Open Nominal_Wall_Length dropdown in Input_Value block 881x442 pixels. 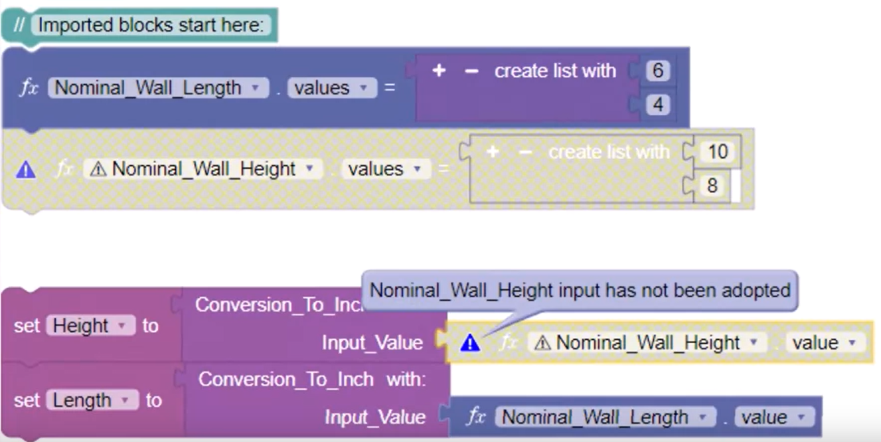tap(605, 417)
